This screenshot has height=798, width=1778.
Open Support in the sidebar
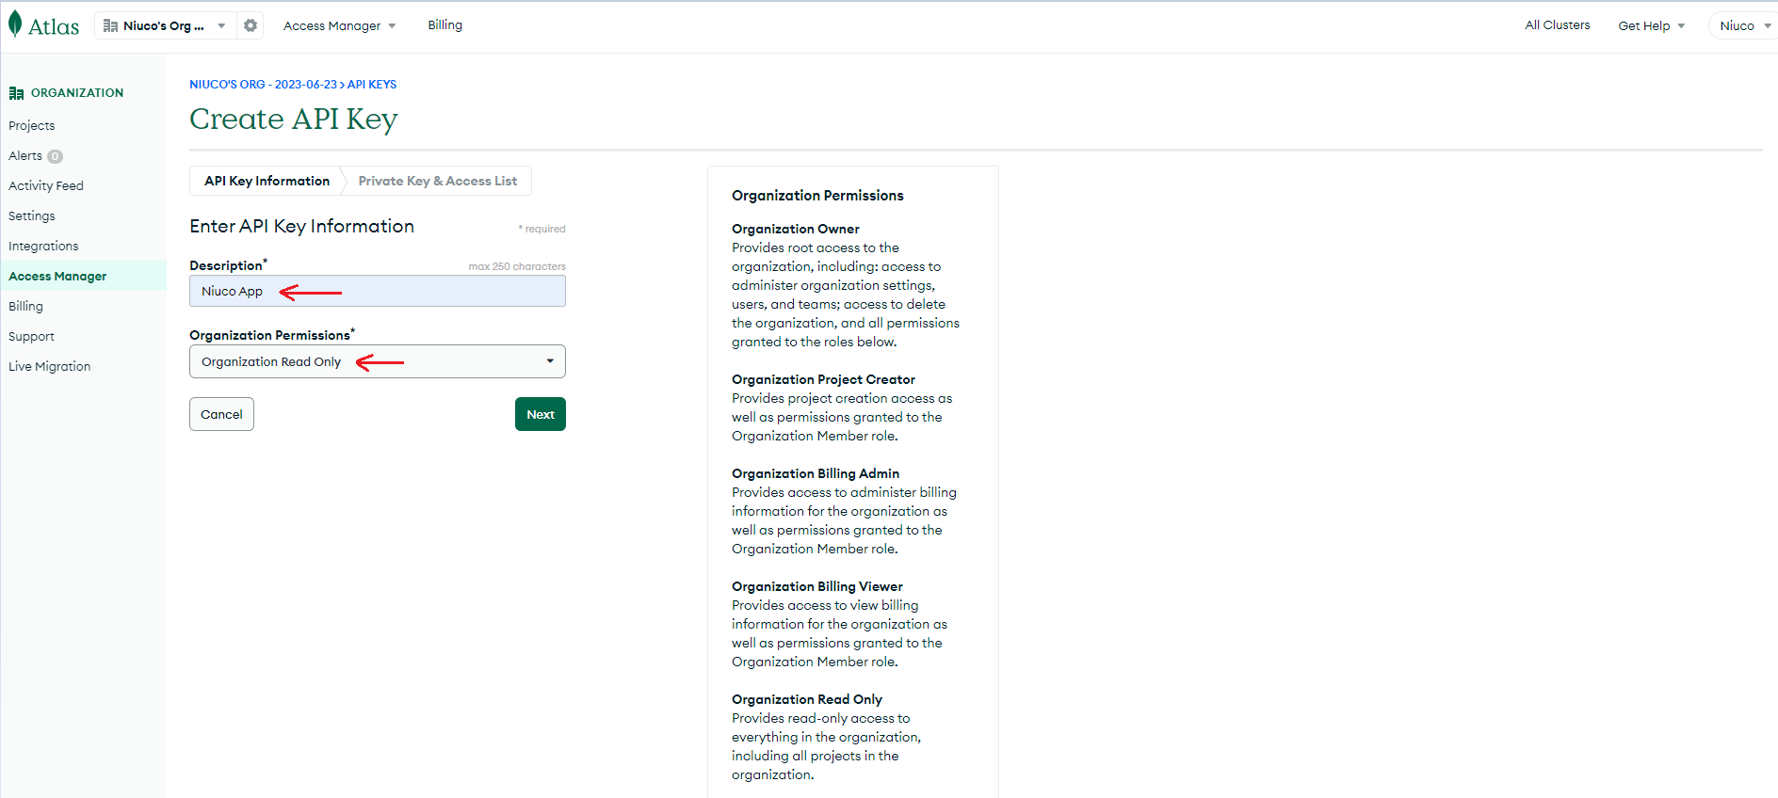pyautogui.click(x=31, y=336)
